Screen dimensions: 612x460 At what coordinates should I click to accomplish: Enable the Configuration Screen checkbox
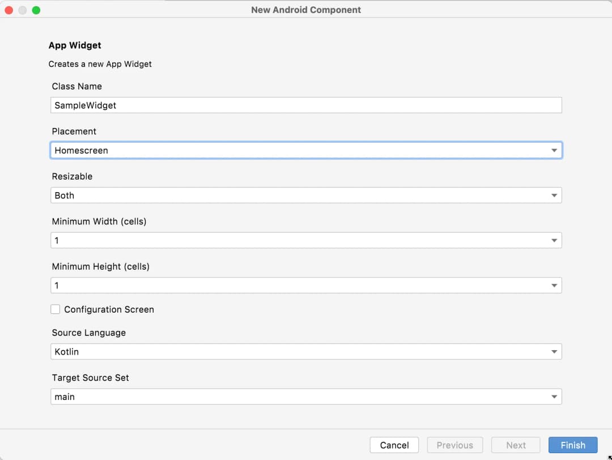click(x=56, y=309)
